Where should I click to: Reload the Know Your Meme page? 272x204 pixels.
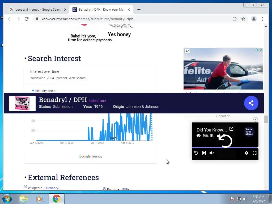pyautogui.click(x=27, y=19)
